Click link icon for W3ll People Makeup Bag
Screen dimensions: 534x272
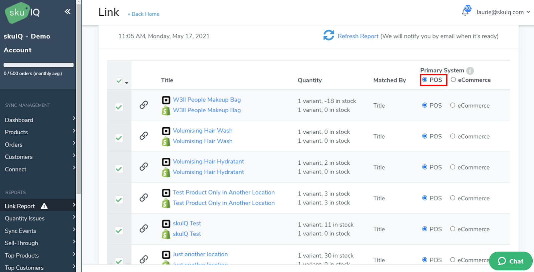point(144,105)
